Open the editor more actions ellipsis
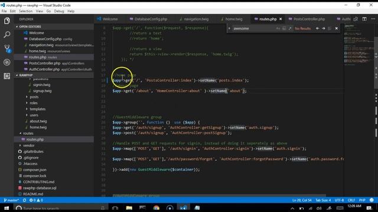Screen dimensions: 378x212 click(x=373, y=19)
